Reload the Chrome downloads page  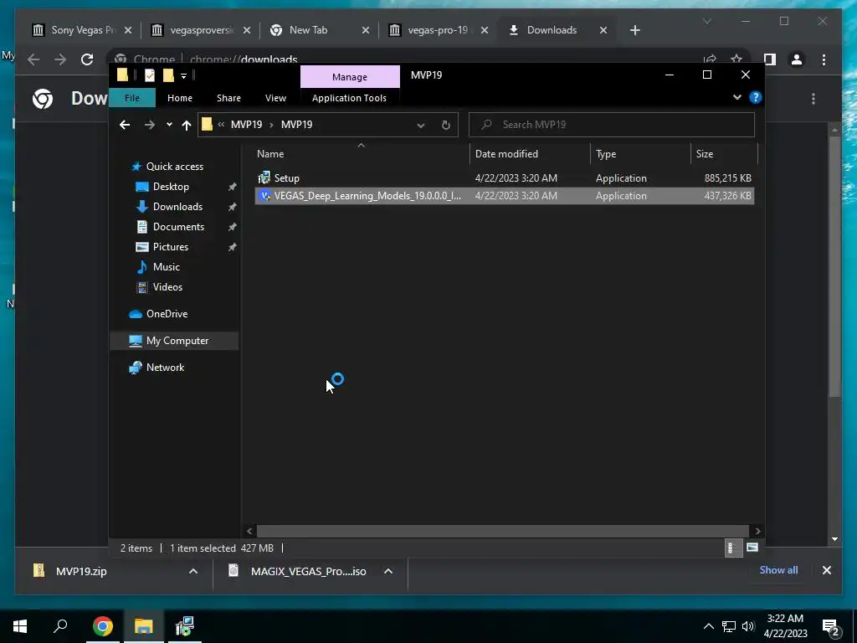click(x=87, y=59)
